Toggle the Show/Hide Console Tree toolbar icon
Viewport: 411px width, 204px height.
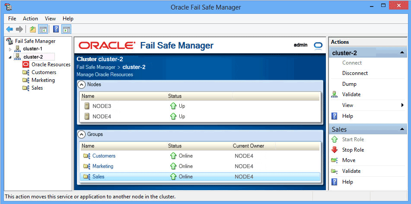43,29
